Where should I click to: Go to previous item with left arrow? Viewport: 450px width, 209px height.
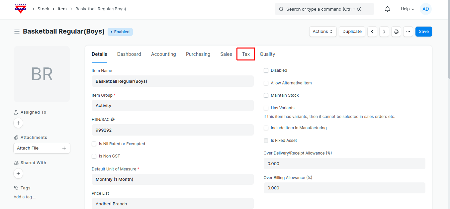(372, 32)
